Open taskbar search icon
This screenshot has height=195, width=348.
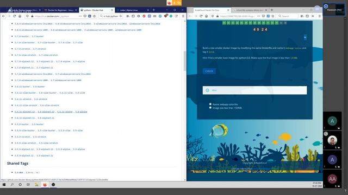(12, 185)
